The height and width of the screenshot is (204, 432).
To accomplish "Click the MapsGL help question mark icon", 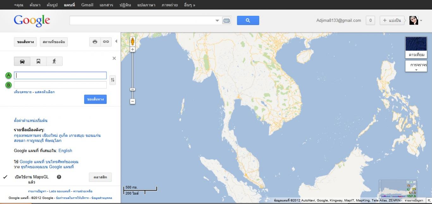I will [59, 177].
